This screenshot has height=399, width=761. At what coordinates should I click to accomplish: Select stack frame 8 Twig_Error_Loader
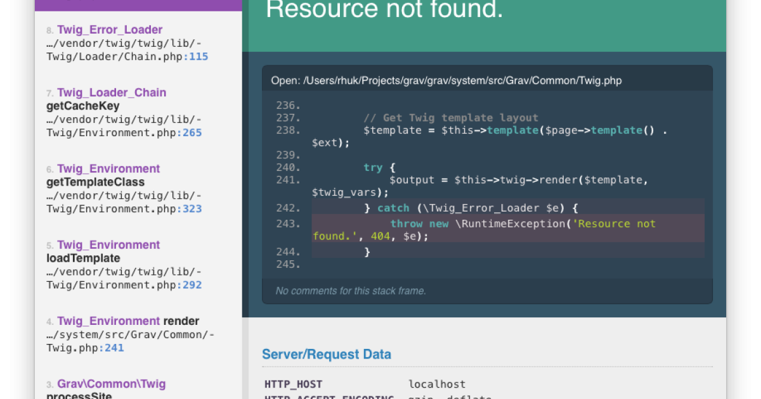(x=110, y=30)
